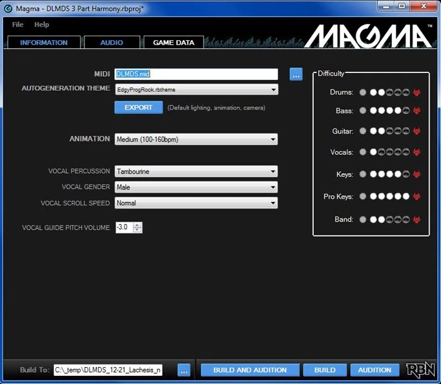Click the browse button beside the MIDI field

coord(296,74)
